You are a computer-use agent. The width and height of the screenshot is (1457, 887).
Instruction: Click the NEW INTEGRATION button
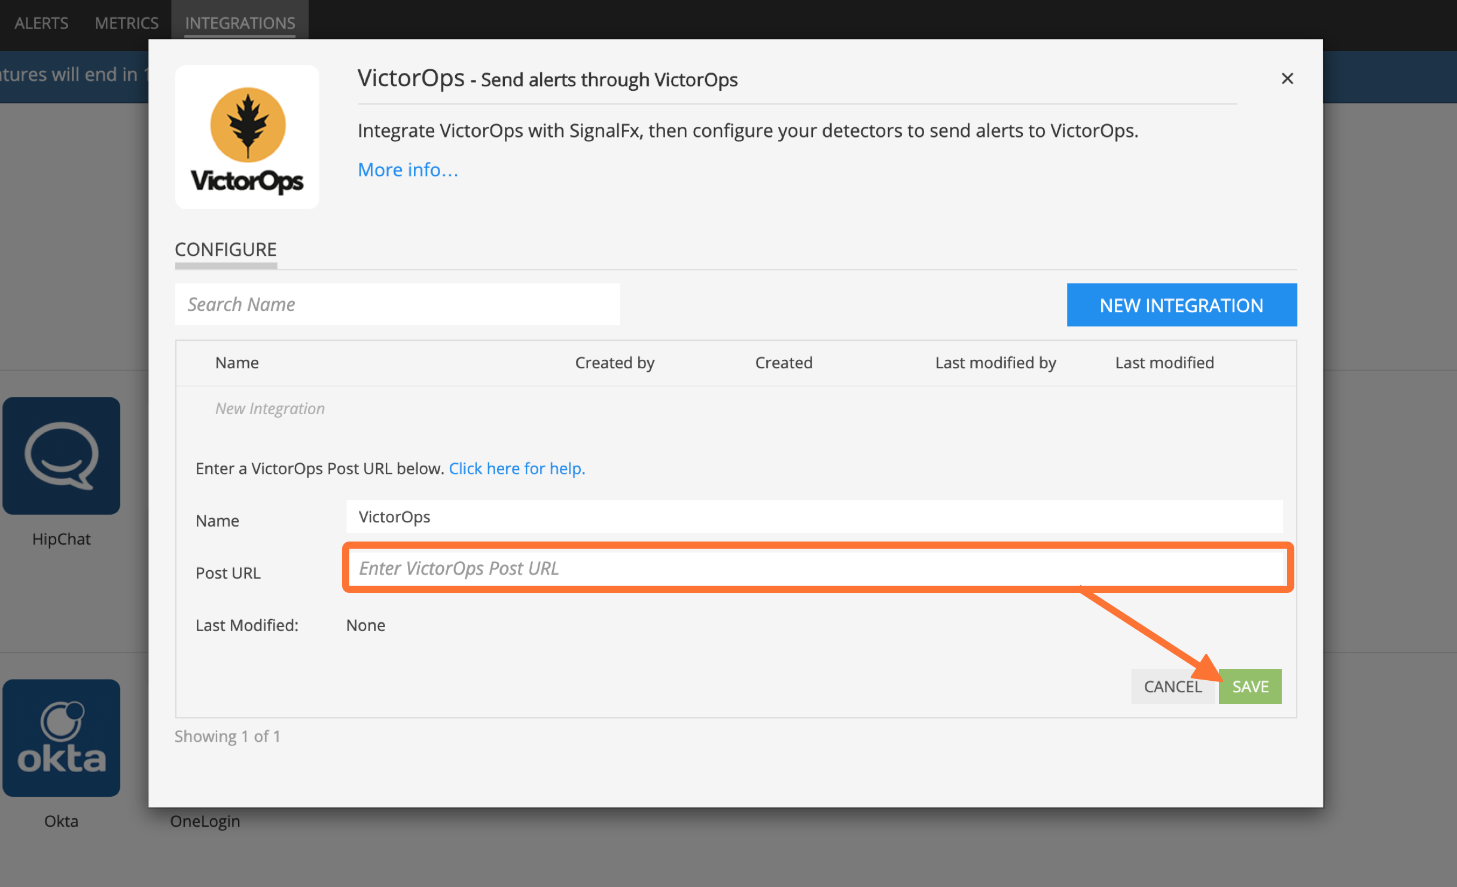coord(1181,305)
